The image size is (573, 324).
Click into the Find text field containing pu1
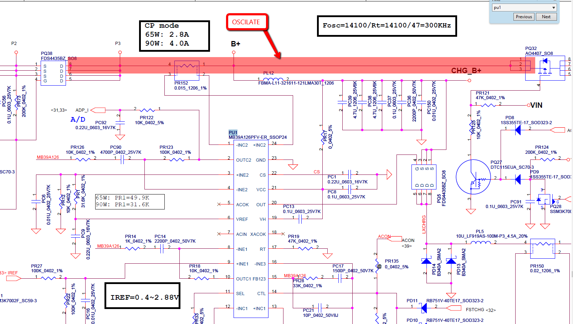[x=522, y=7]
